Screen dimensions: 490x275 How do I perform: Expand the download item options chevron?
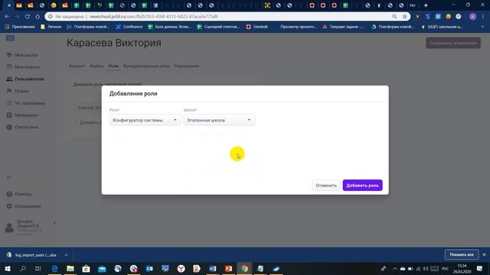click(x=66, y=255)
